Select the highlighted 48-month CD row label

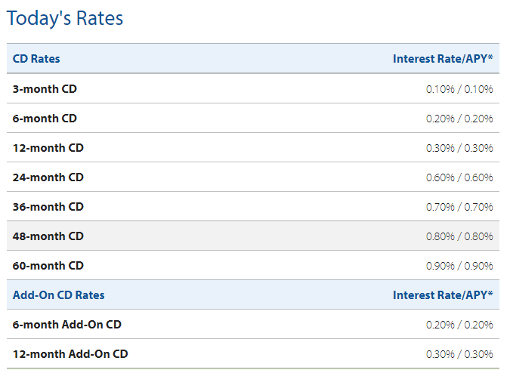pos(48,236)
